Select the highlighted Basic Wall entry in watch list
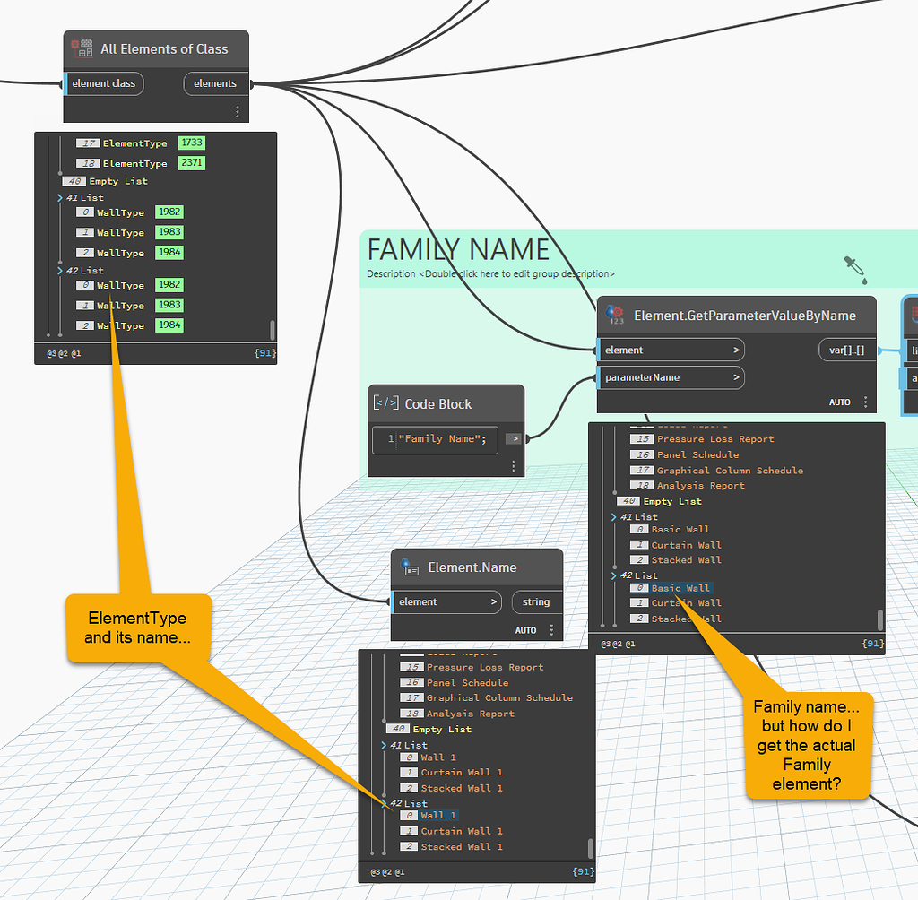 click(x=683, y=588)
